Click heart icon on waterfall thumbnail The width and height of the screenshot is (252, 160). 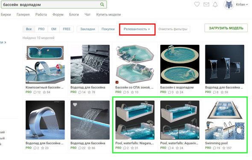pyautogui.click(x=75, y=105)
